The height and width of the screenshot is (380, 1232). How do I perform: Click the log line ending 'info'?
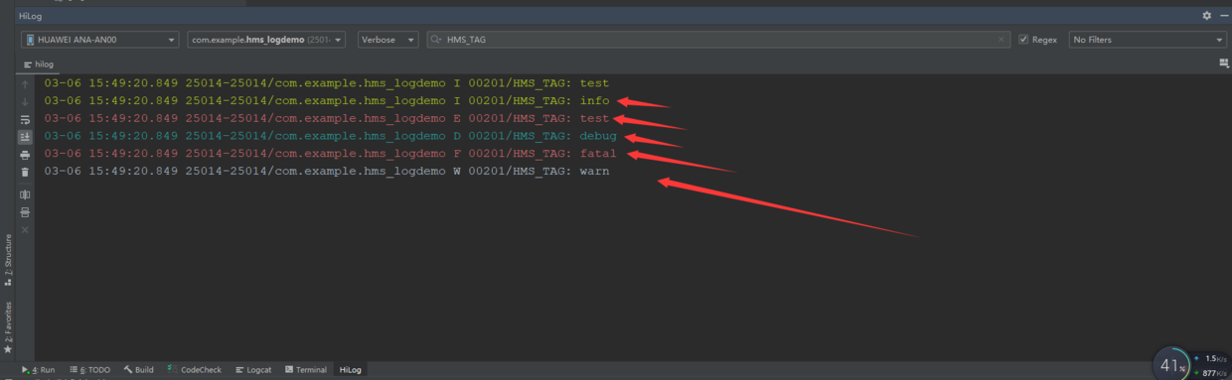(x=326, y=101)
